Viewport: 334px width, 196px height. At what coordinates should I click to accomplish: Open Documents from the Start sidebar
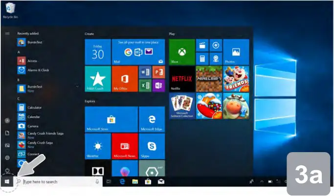pyautogui.click(x=7, y=133)
